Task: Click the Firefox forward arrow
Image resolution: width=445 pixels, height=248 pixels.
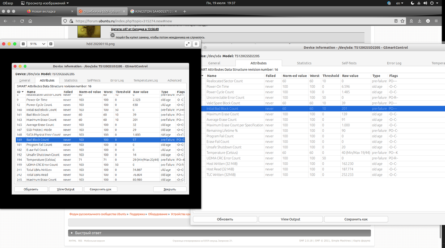Action: (14, 21)
